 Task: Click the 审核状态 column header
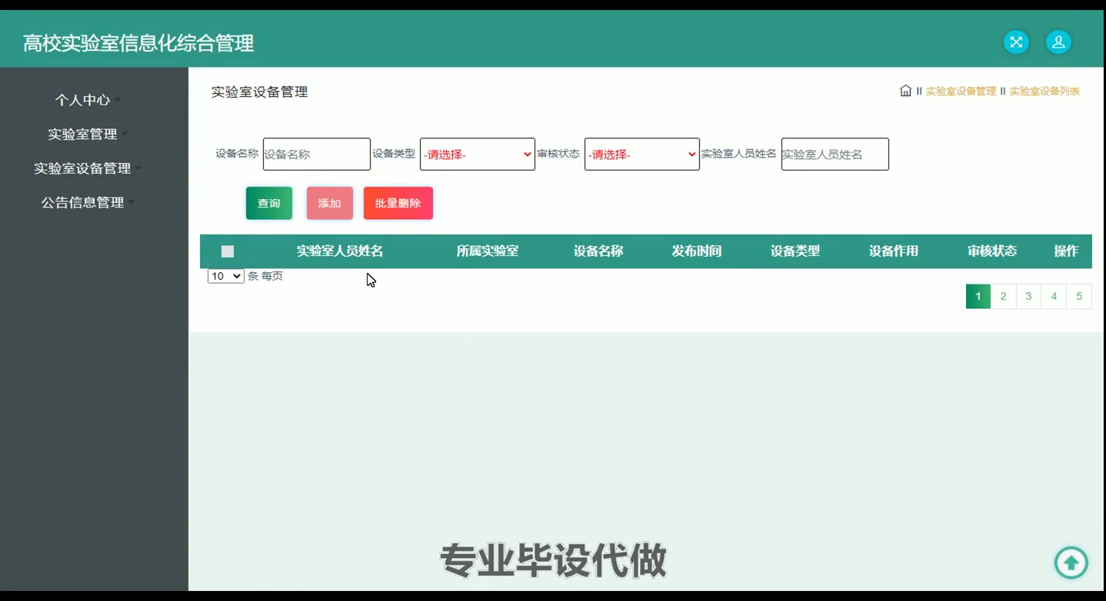point(992,251)
